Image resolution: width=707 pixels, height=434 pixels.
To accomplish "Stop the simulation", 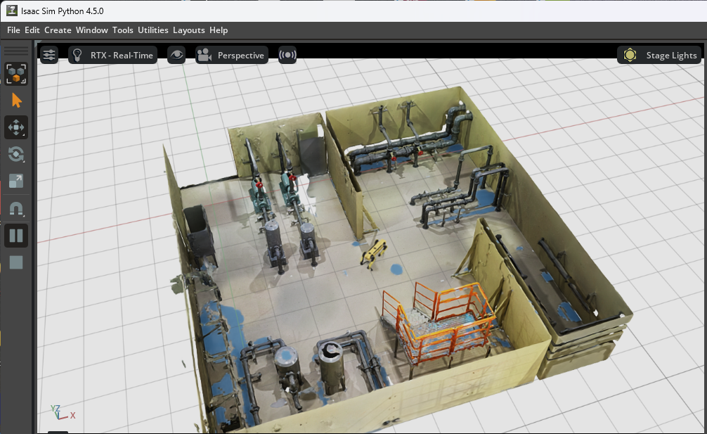I will [16, 262].
